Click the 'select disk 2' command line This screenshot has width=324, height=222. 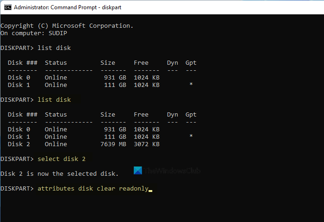[62, 159]
